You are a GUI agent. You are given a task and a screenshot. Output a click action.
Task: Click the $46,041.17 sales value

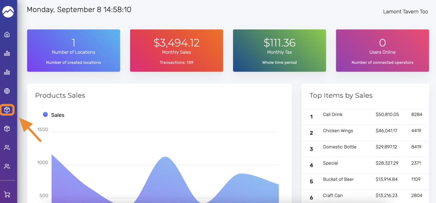(x=386, y=131)
